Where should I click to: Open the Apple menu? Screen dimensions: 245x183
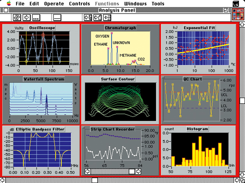(8, 3)
